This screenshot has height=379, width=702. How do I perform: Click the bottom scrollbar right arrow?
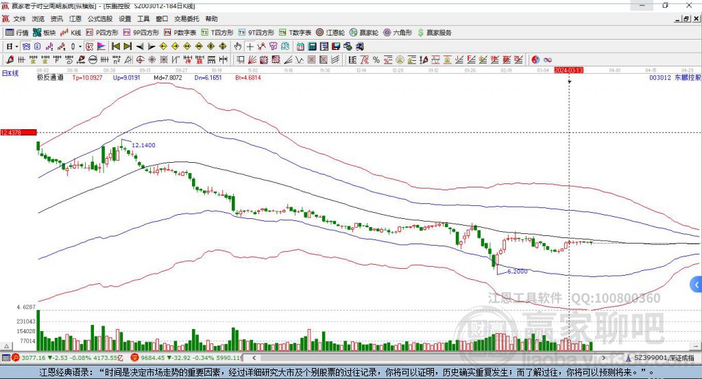tap(603, 358)
